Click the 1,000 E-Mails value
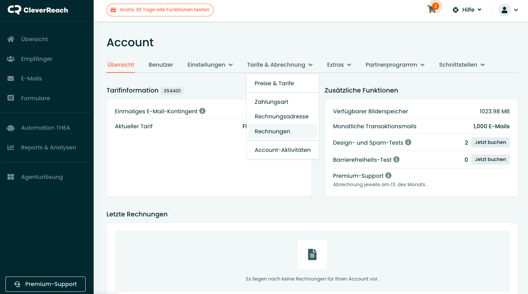The width and height of the screenshot is (528, 294). 491,126
